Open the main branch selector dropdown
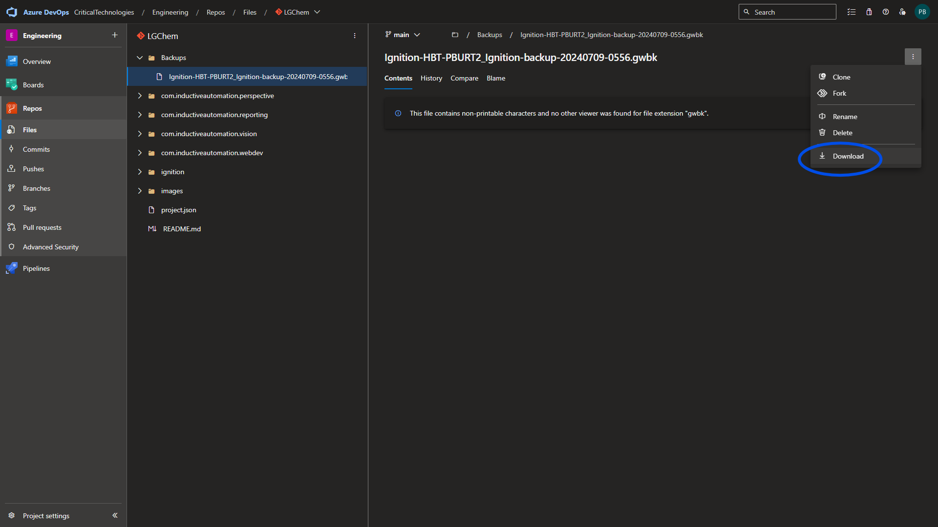 403,35
